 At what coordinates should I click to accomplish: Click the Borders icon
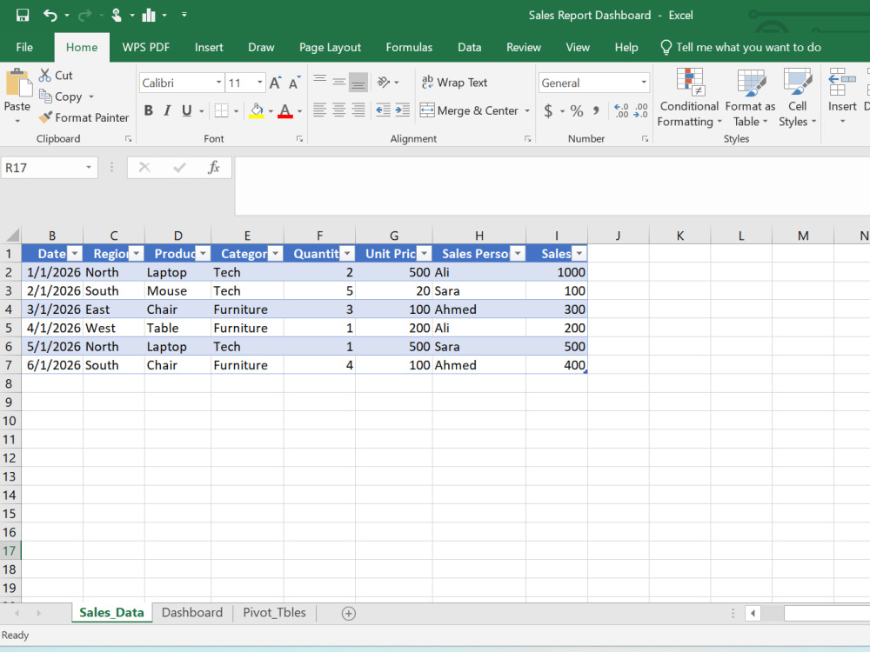point(221,110)
